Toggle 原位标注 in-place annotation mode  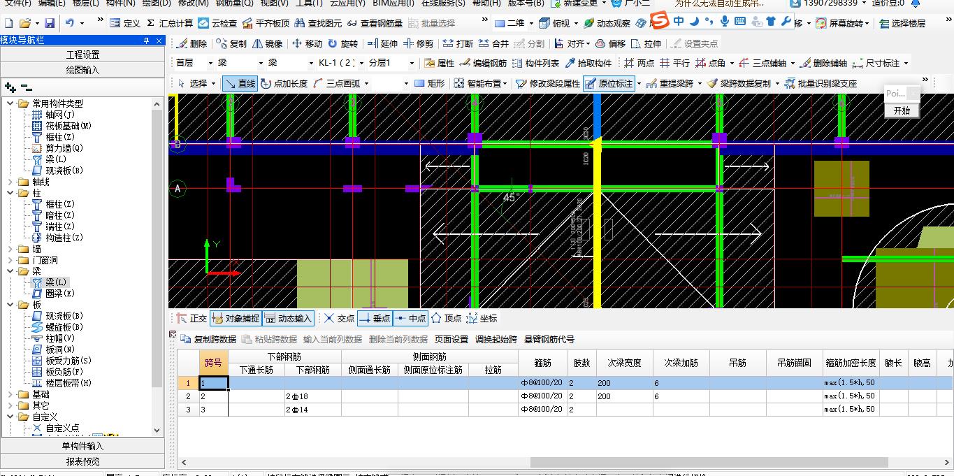pyautogui.click(x=608, y=83)
